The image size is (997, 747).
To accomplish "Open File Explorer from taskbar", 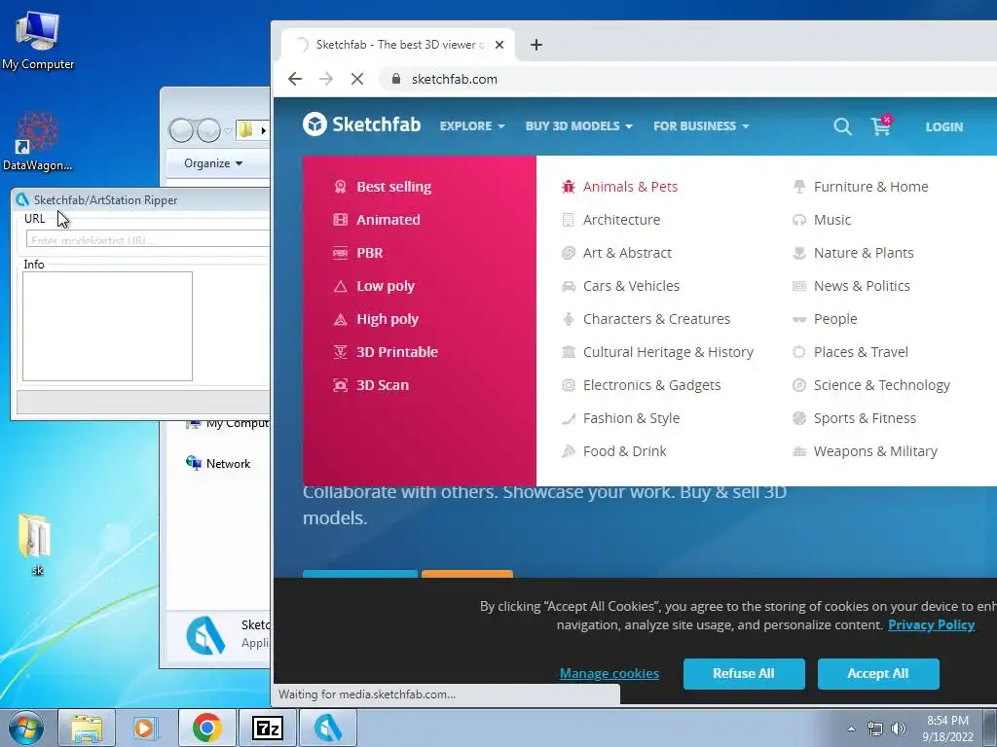I will 87,728.
